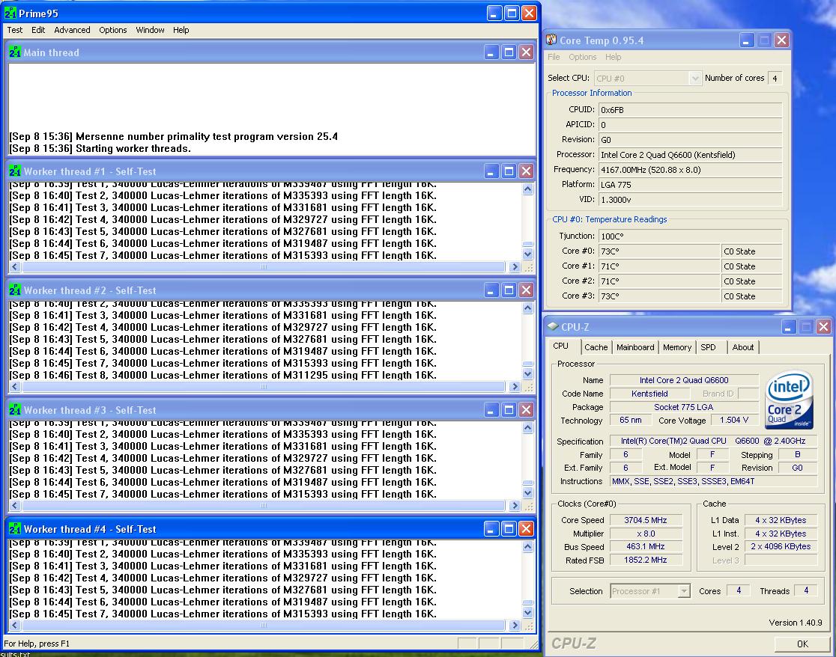Screen dimensions: 836x657
Task: Click the Worker thread #2 window icon
Action: 15,290
